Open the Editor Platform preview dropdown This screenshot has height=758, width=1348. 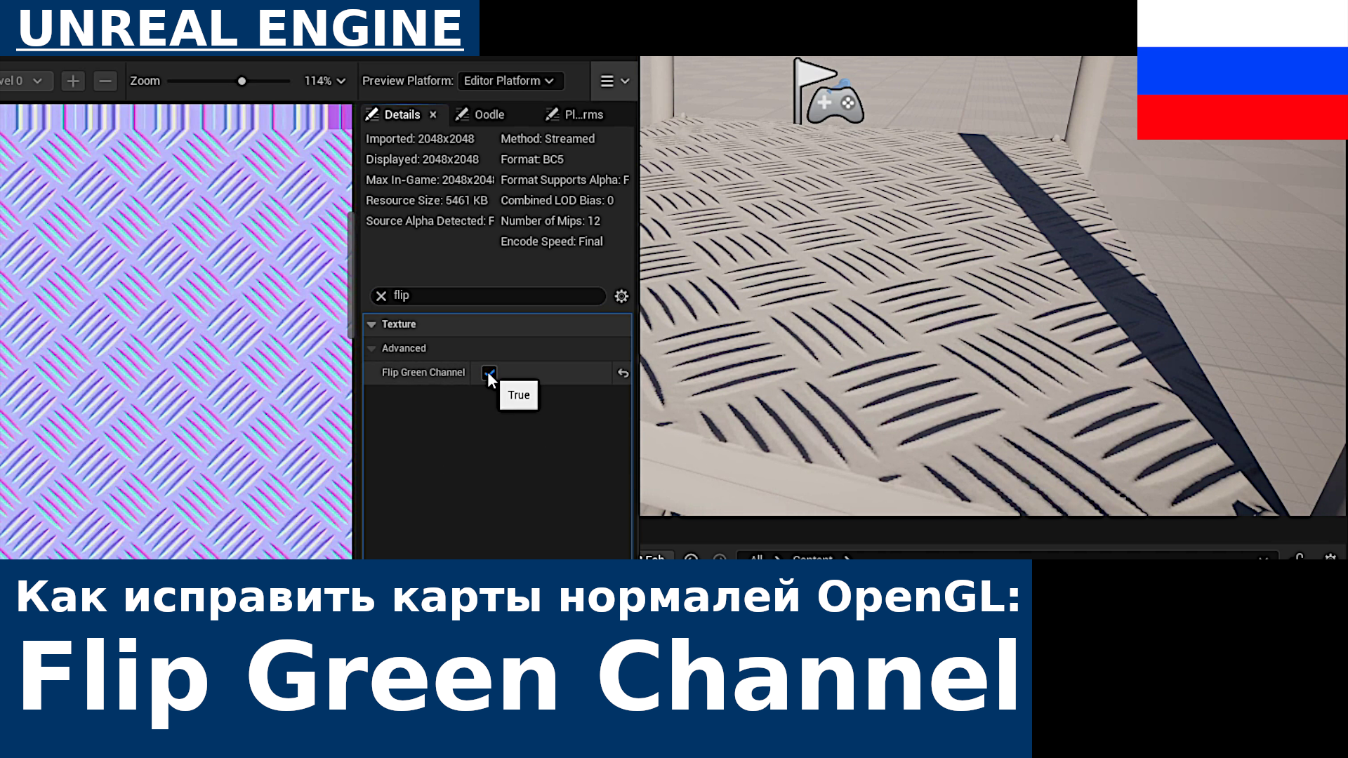(510, 81)
